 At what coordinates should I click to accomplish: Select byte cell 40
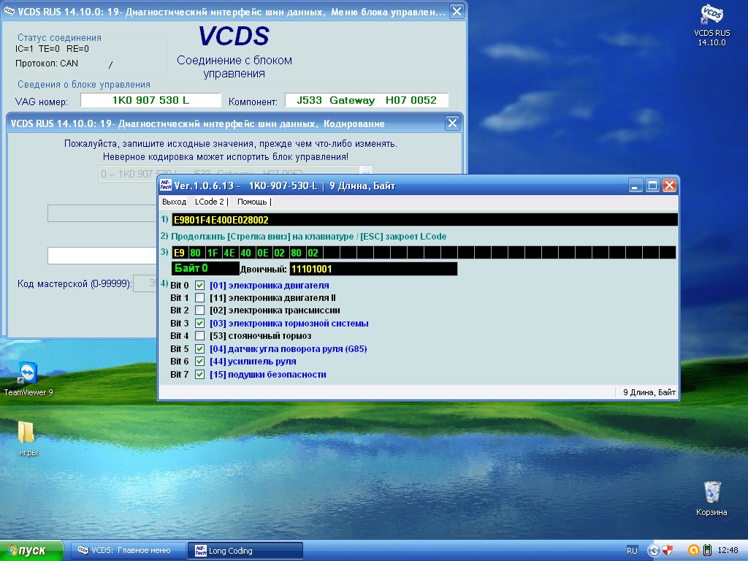245,253
